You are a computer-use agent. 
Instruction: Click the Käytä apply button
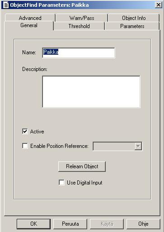point(107,224)
